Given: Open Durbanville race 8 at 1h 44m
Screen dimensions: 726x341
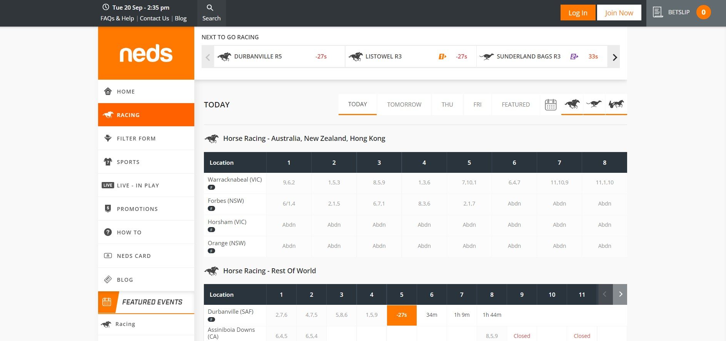Looking at the screenshot, I should point(492,315).
